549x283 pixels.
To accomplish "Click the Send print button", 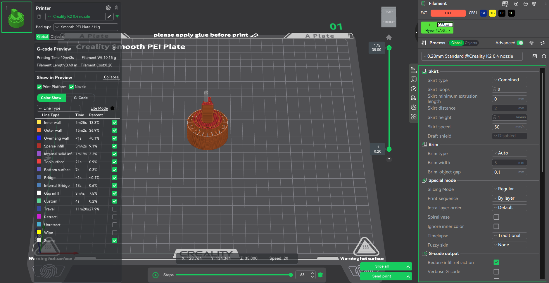I will click(382, 276).
